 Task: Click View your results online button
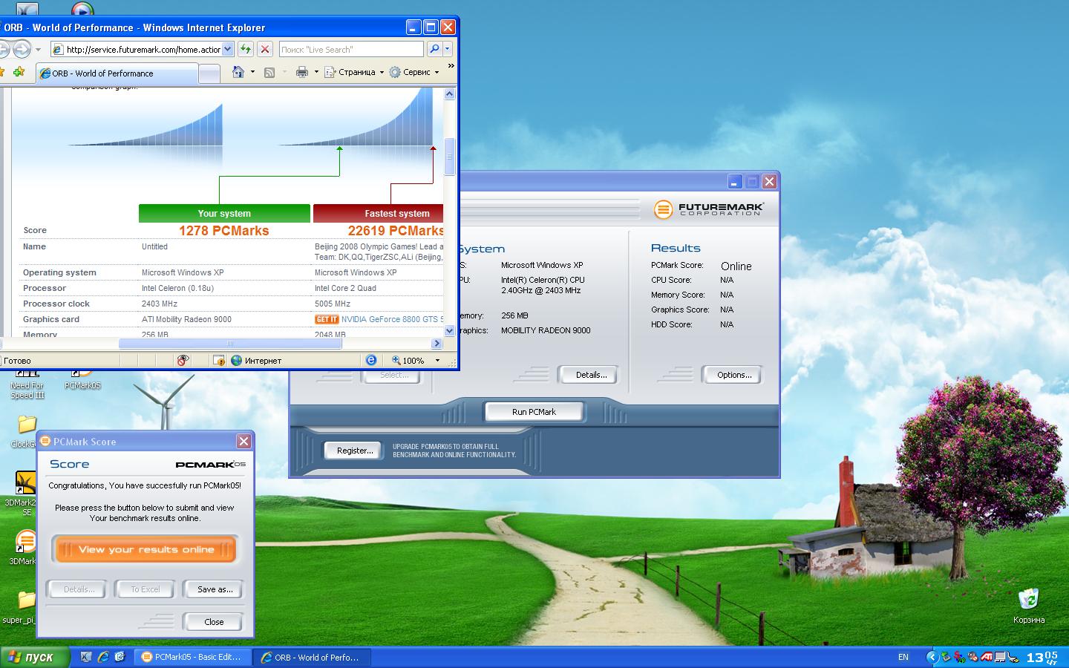pos(146,550)
